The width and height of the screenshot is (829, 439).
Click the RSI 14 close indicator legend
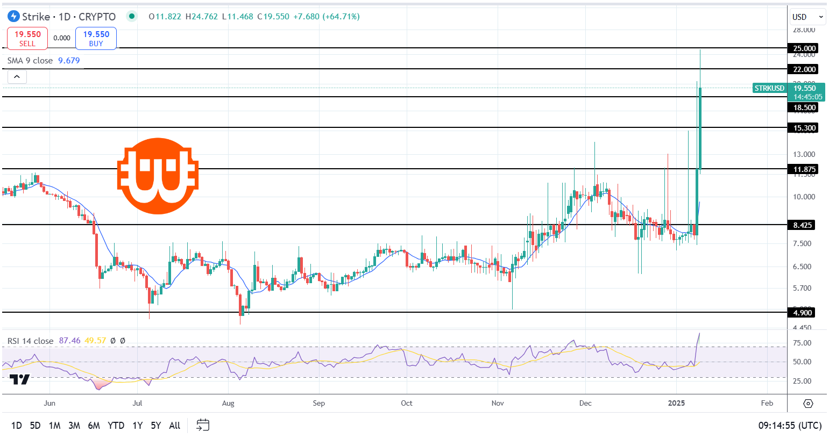coord(31,341)
